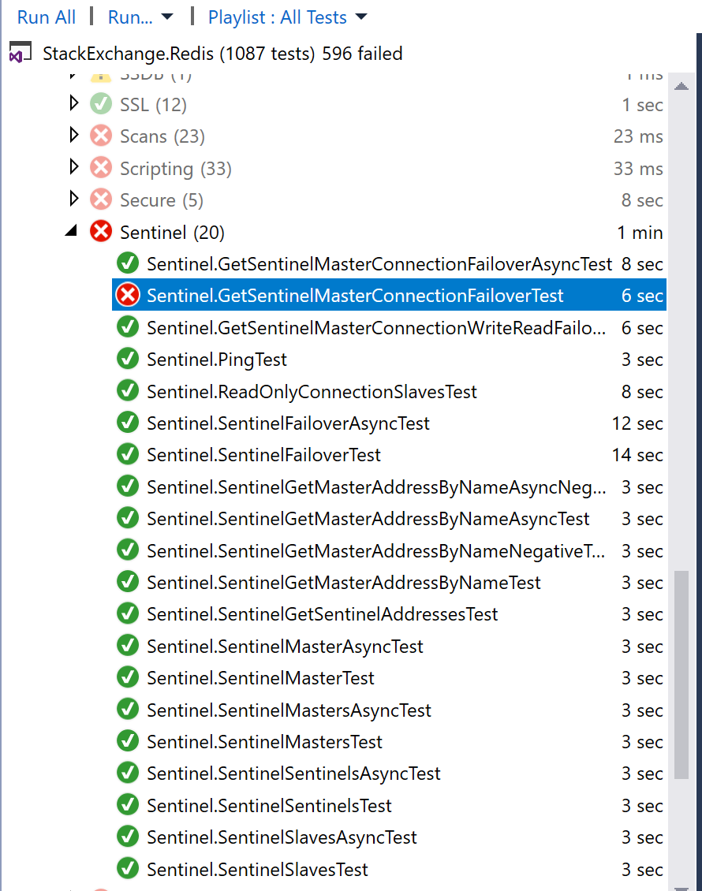Screen dimensions: 702x891
Task: Select Sentinel.SentinelSlavesTest test name
Action: (257, 870)
